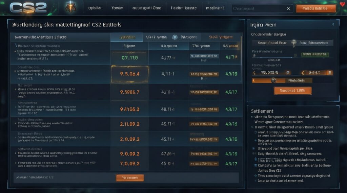Click the orange badge in the 7.0.09.2 row

(x=204, y=164)
